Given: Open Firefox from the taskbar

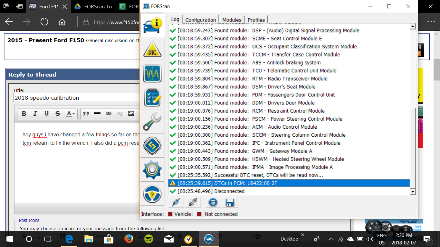Looking at the screenshot, I should (x=129, y=239).
